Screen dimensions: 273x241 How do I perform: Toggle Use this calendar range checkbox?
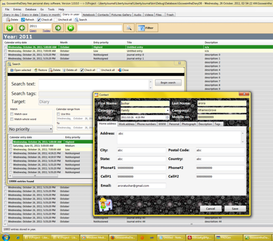[58, 114]
